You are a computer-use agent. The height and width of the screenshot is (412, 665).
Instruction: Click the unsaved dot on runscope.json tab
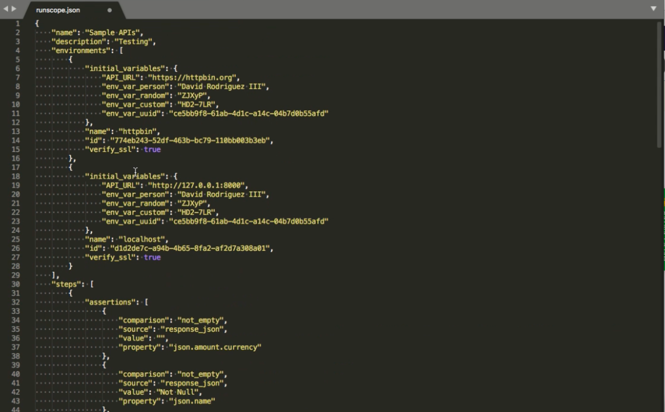pyautogui.click(x=109, y=10)
